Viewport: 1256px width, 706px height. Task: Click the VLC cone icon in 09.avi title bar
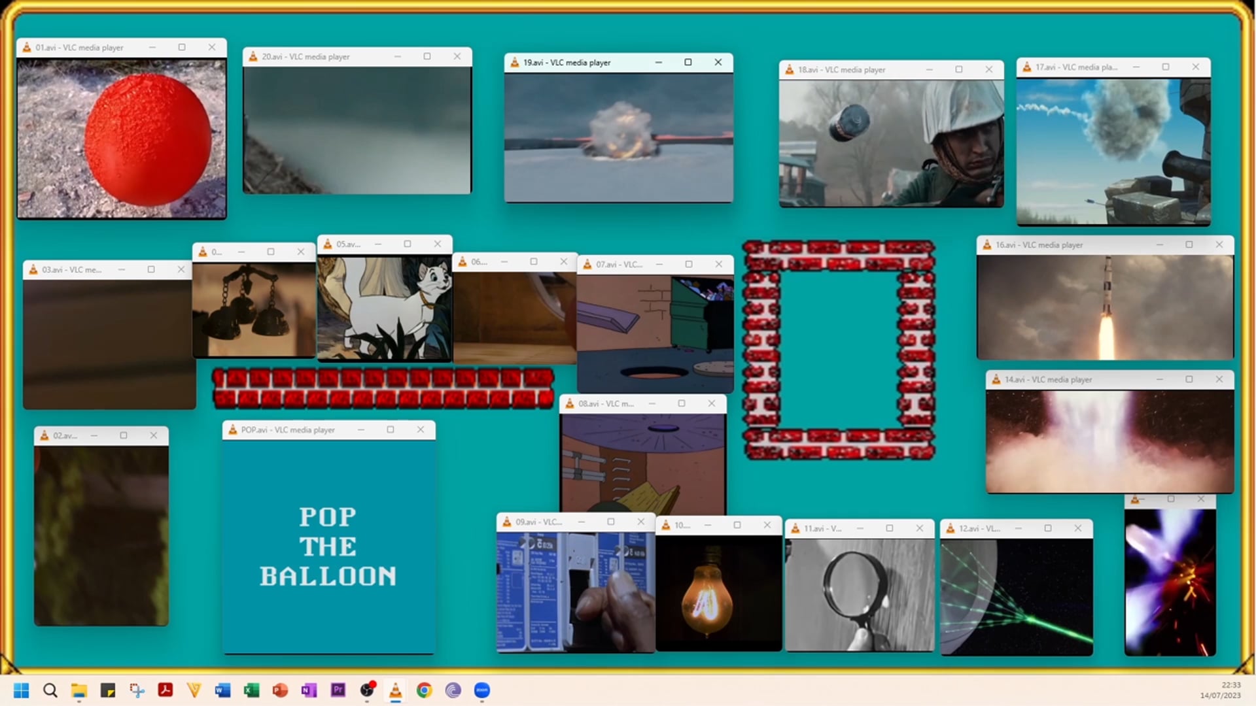tap(507, 522)
